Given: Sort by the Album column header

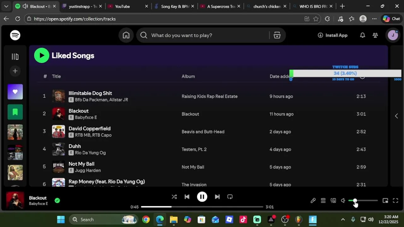Looking at the screenshot, I should [188, 76].
